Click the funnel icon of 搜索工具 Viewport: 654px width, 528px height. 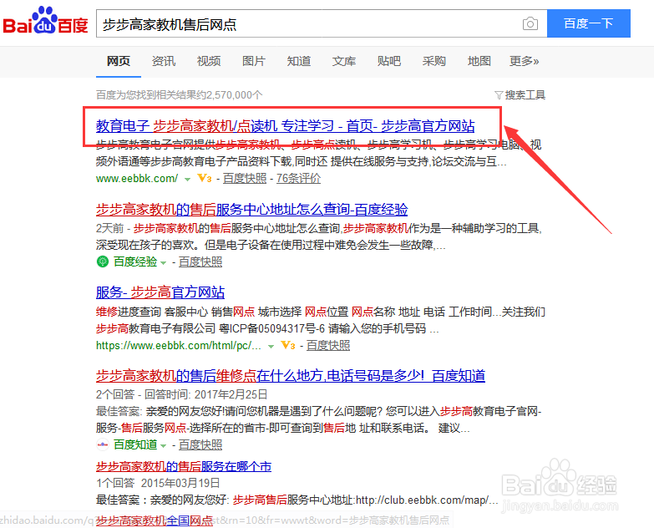(499, 95)
